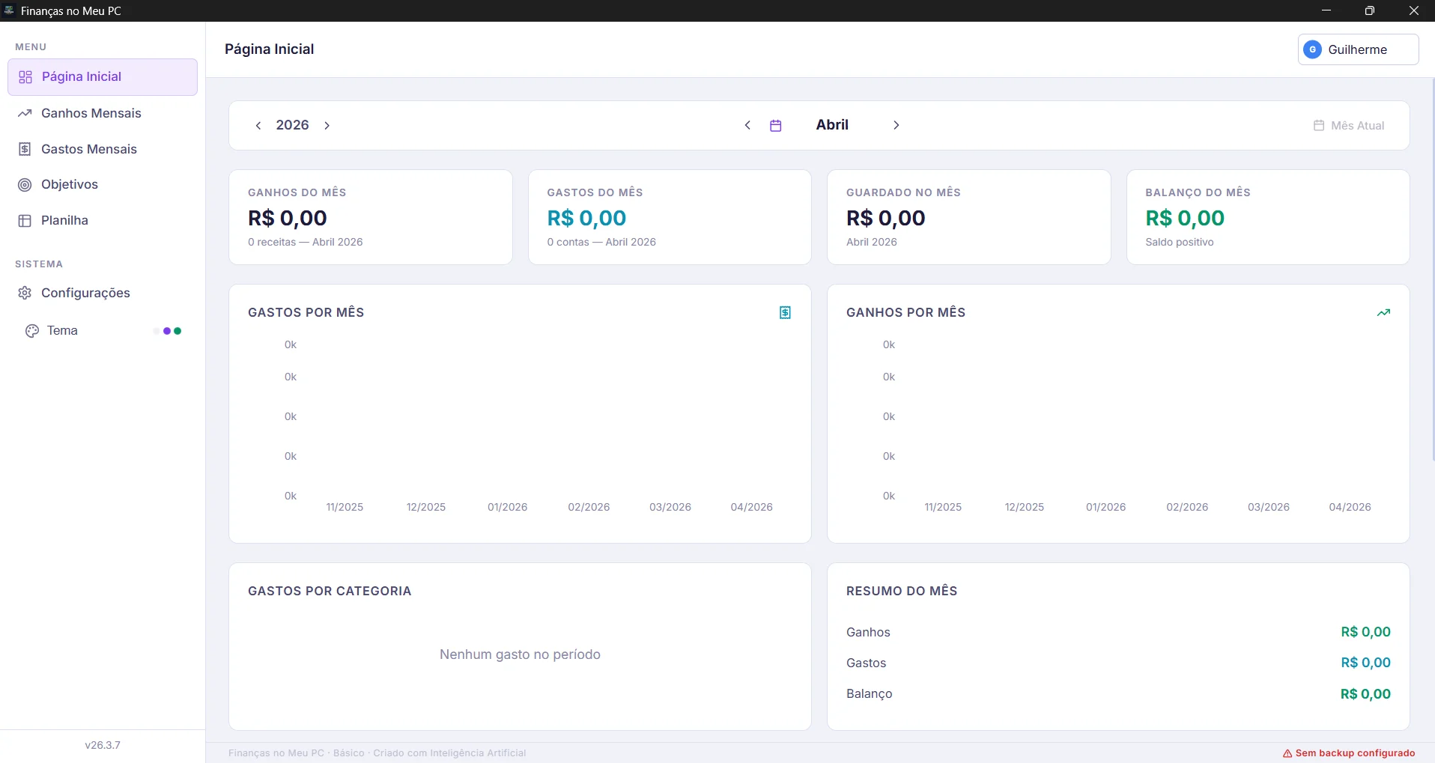Advance to the next month Maio
The image size is (1435, 763).
[896, 125]
